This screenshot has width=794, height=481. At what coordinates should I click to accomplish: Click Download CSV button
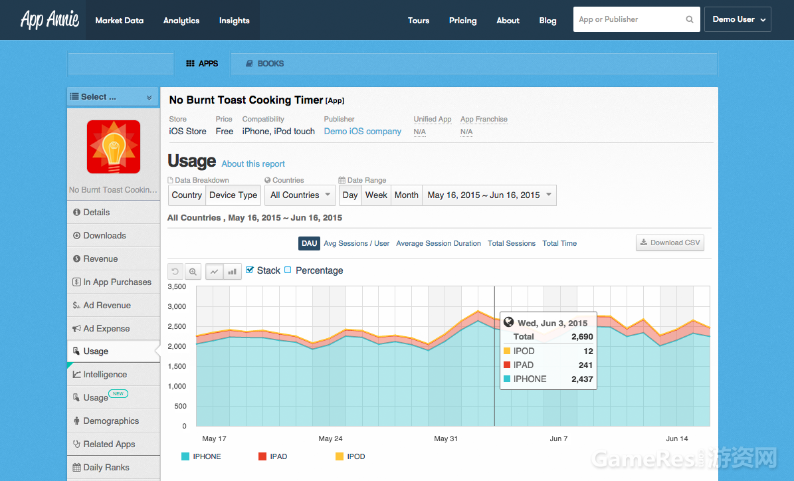(x=670, y=242)
